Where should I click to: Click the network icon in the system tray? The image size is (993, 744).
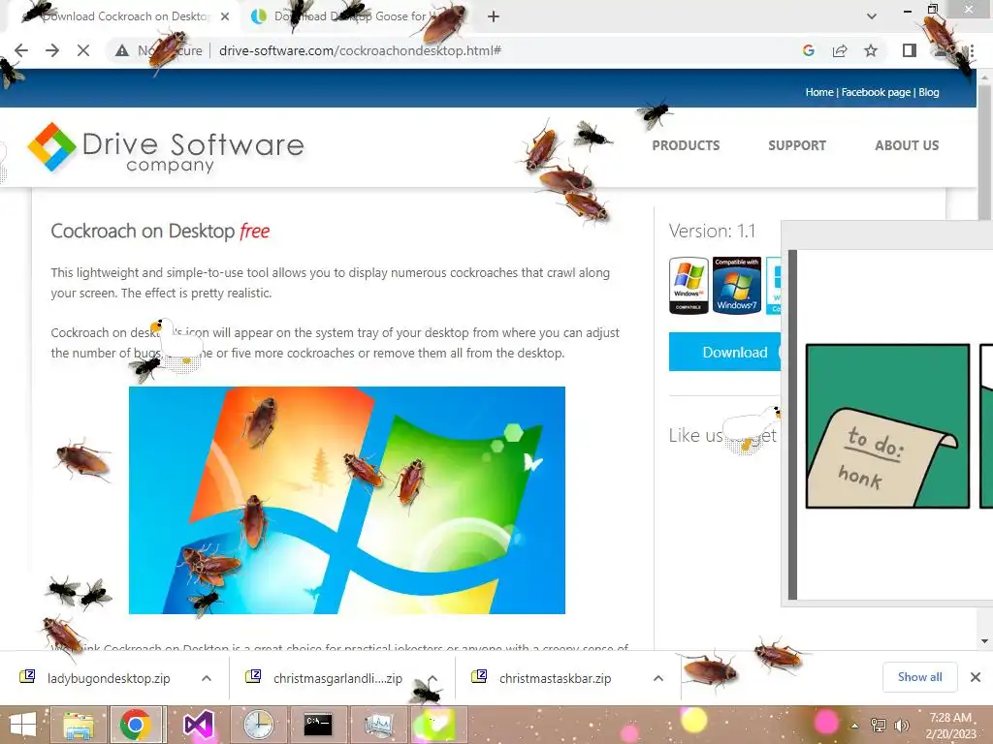(x=879, y=726)
